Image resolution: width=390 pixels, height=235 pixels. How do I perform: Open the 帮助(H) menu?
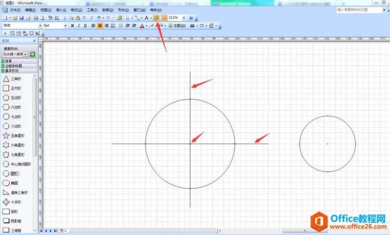pyautogui.click(x=156, y=10)
